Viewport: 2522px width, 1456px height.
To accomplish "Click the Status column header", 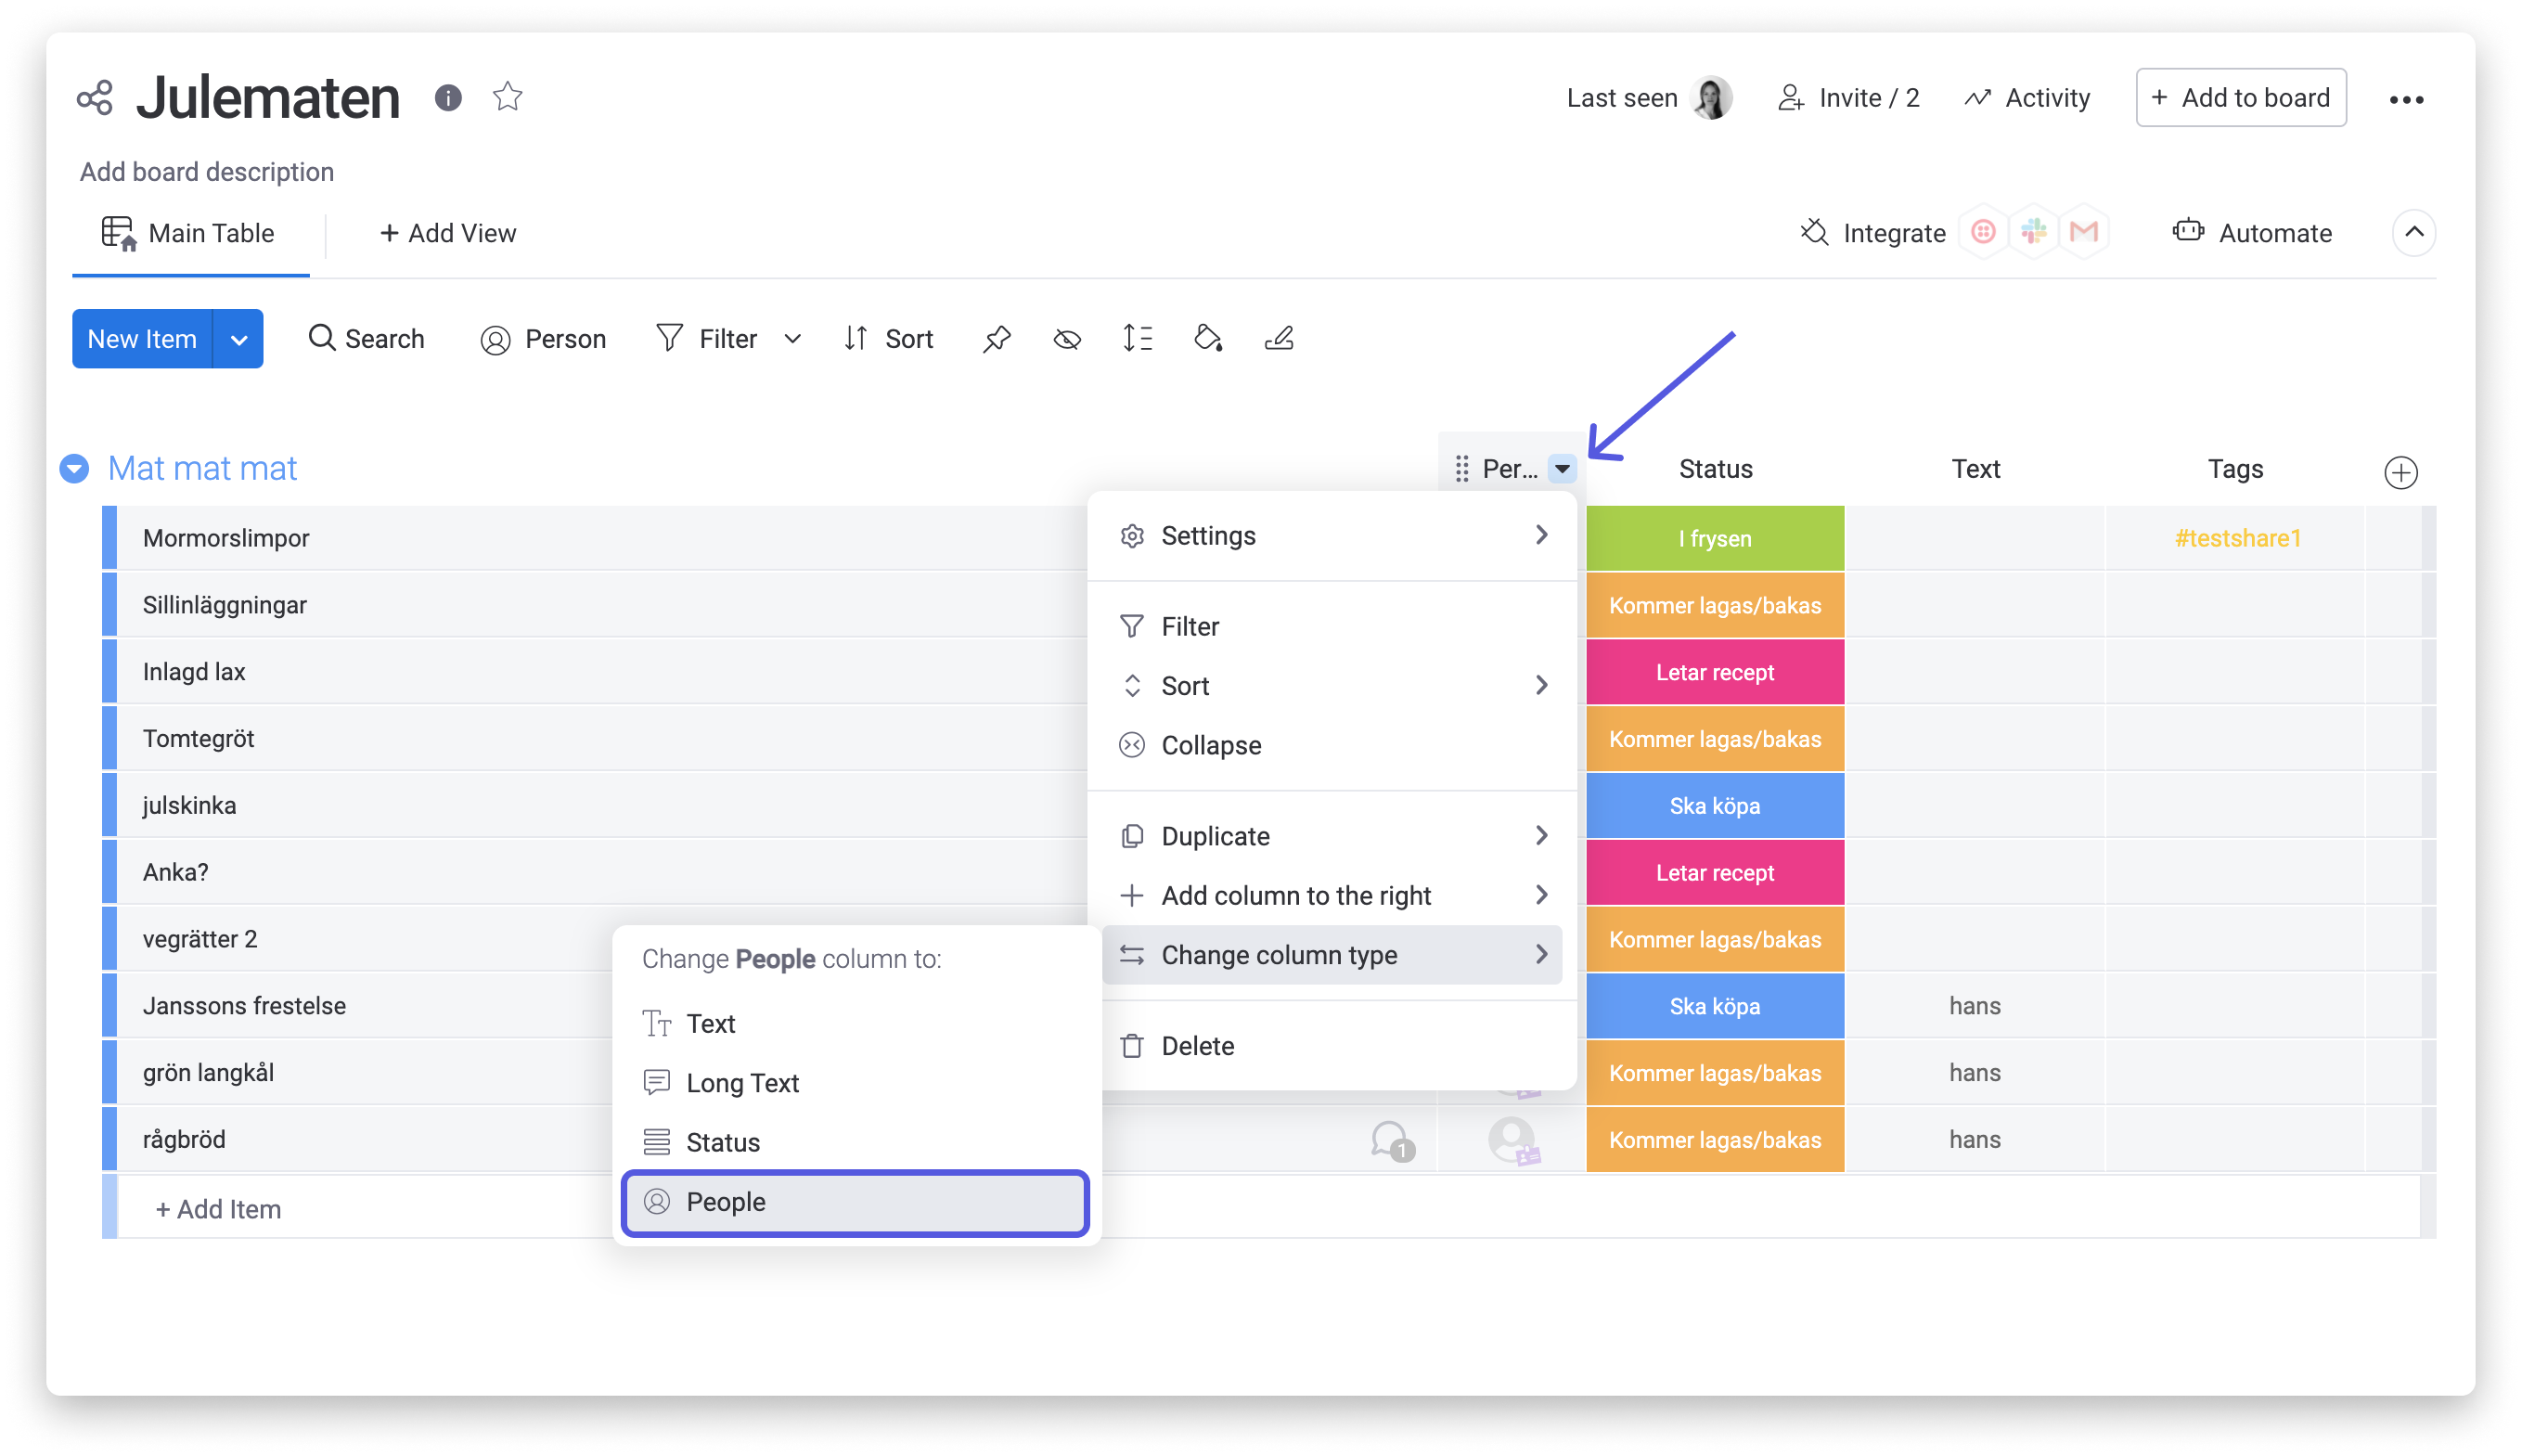I will pyautogui.click(x=1716, y=469).
